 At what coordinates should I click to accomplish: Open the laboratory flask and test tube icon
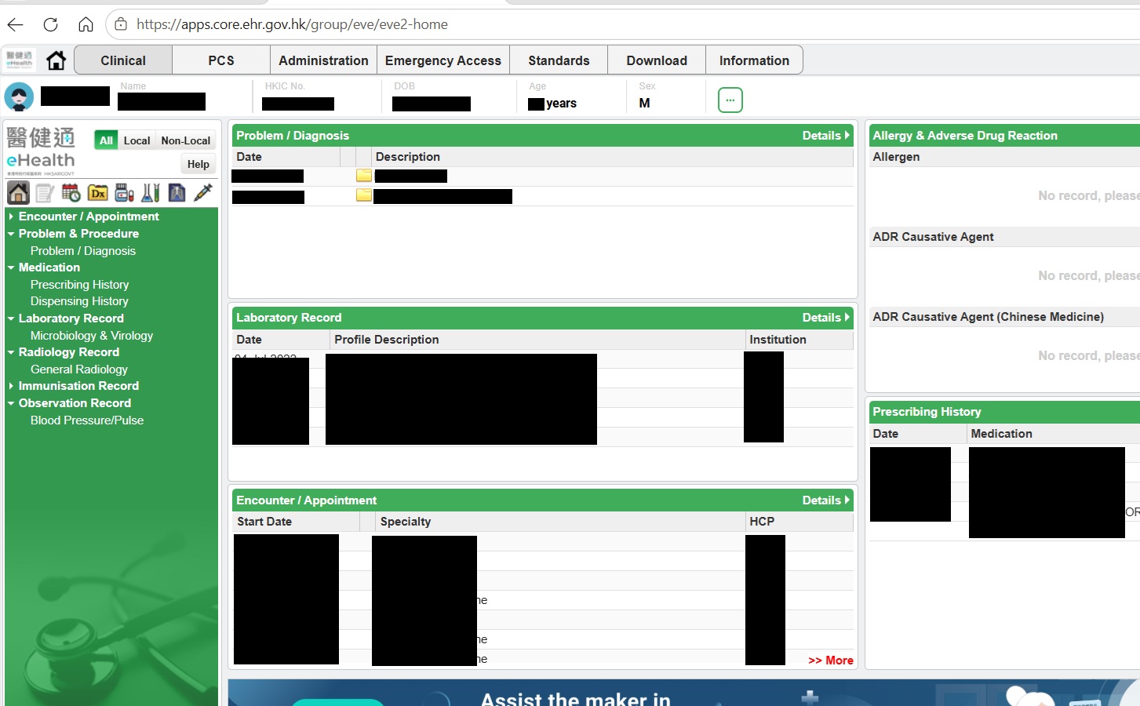click(x=151, y=192)
